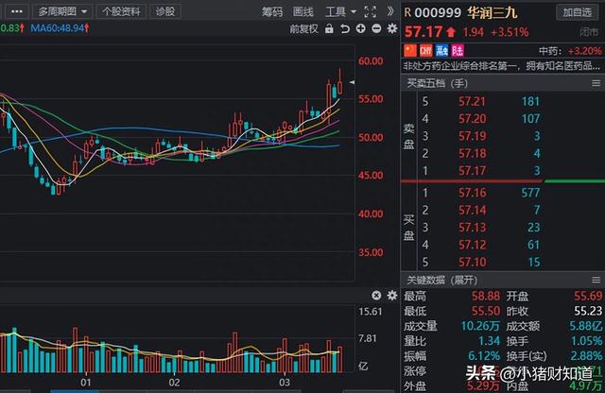
Task: Select sell level 5 price 57.21
Action: [x=472, y=101]
